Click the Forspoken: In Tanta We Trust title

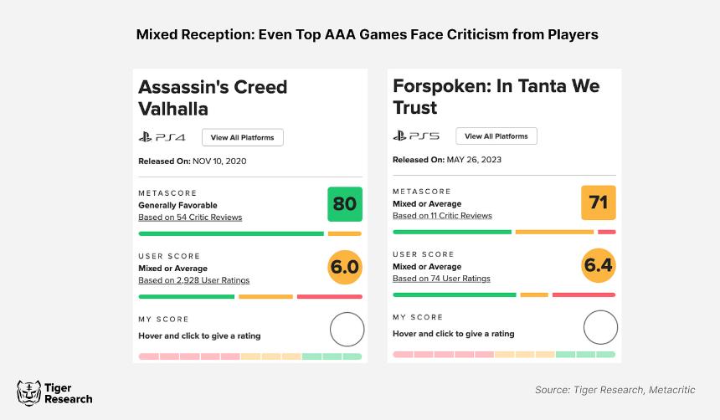pyautogui.click(x=496, y=96)
